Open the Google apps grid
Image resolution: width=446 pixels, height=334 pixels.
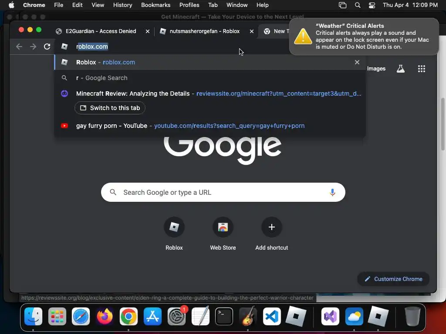(421, 69)
